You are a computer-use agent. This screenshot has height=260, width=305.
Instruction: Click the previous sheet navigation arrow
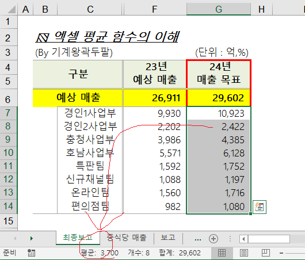click(15, 238)
